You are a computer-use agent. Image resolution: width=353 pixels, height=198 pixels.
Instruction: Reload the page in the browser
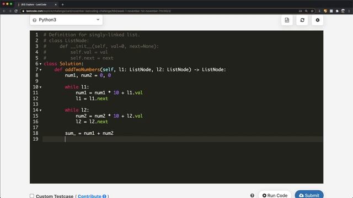16,11
